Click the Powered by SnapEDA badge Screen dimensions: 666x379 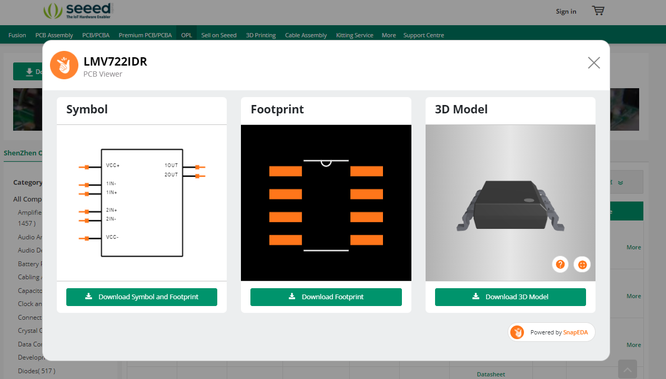coord(551,332)
